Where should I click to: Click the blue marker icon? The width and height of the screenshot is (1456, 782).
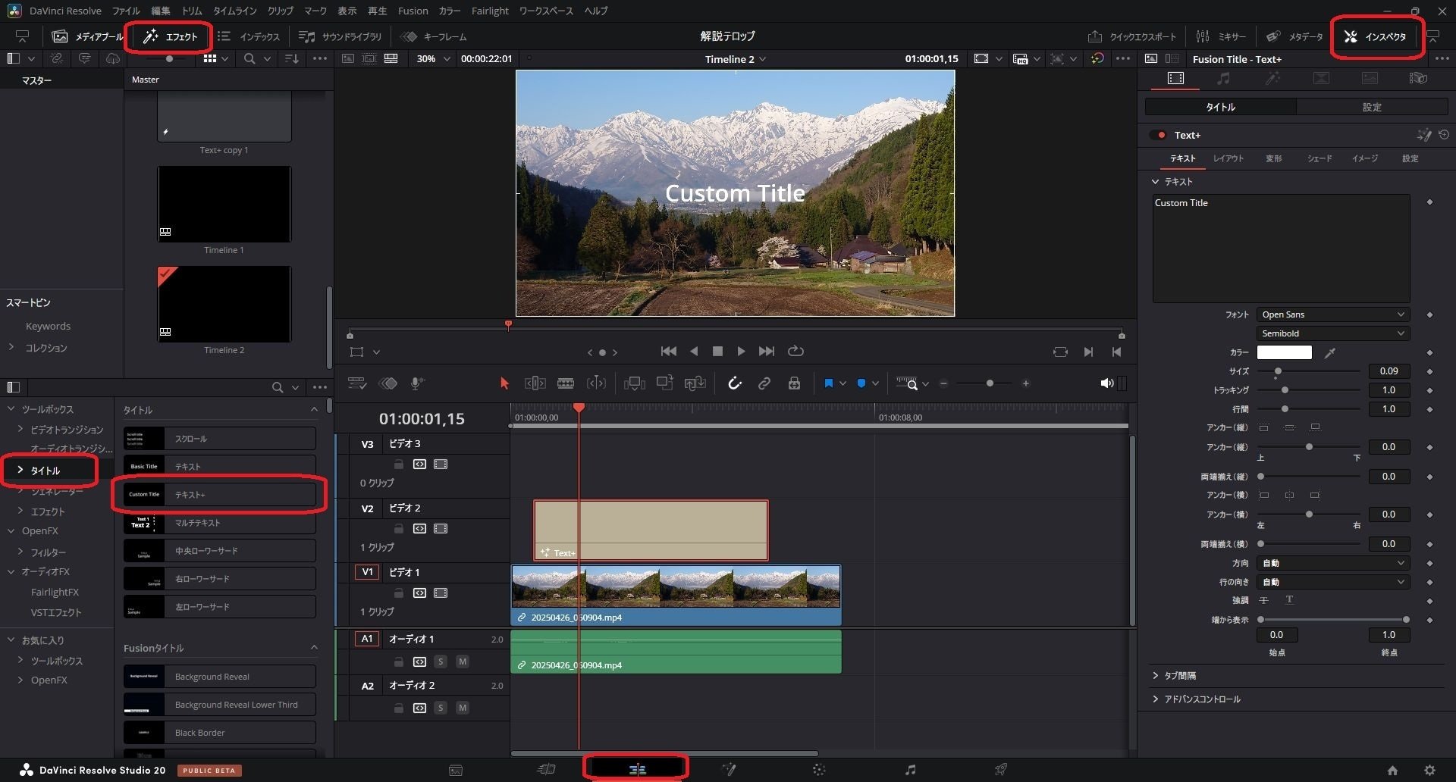[x=861, y=383]
